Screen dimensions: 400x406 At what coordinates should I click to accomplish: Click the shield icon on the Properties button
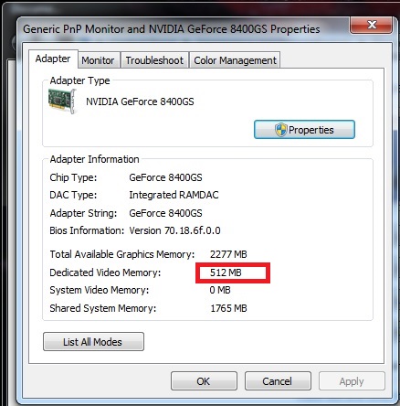point(280,130)
